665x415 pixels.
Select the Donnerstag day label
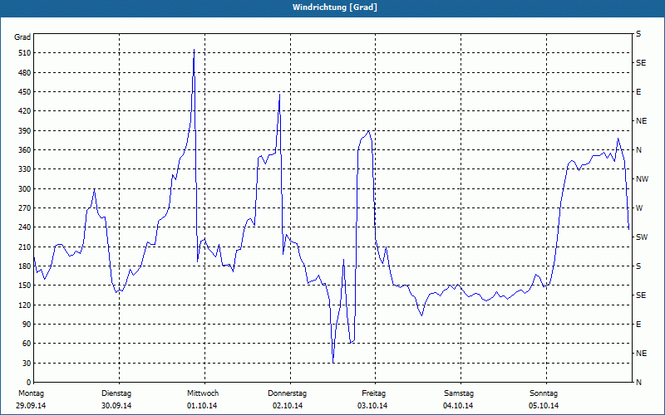pos(287,393)
